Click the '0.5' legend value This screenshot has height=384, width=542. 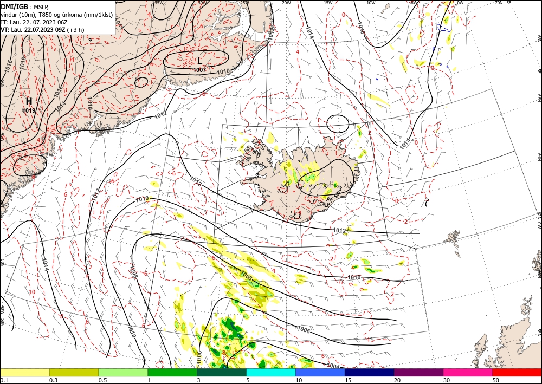click(x=102, y=380)
